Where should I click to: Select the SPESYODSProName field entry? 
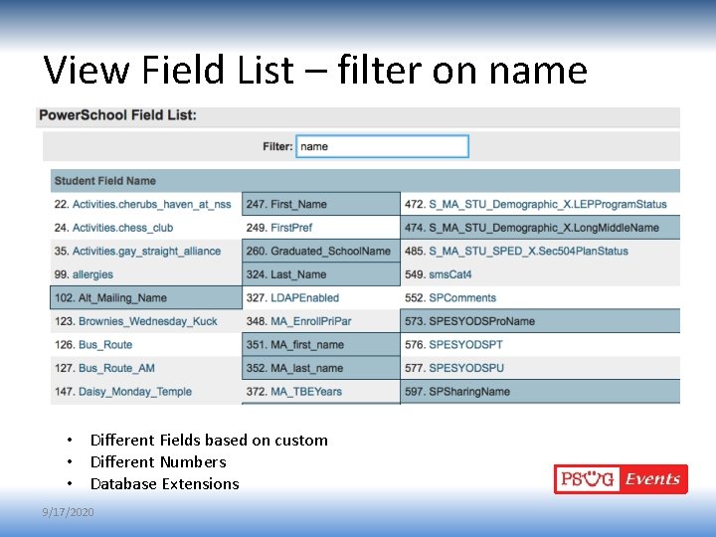tap(540, 321)
